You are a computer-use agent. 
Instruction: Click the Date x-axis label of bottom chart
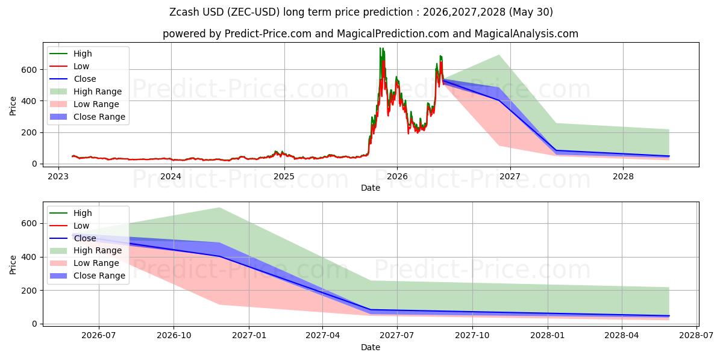(371, 347)
